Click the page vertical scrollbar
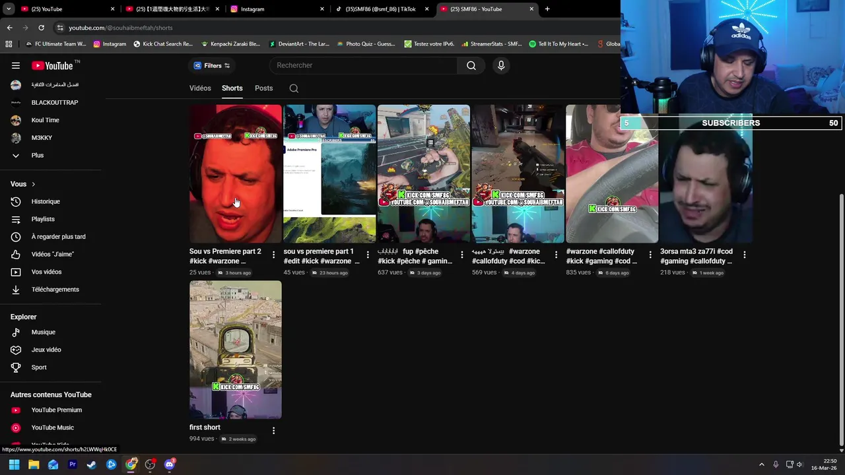 840,320
